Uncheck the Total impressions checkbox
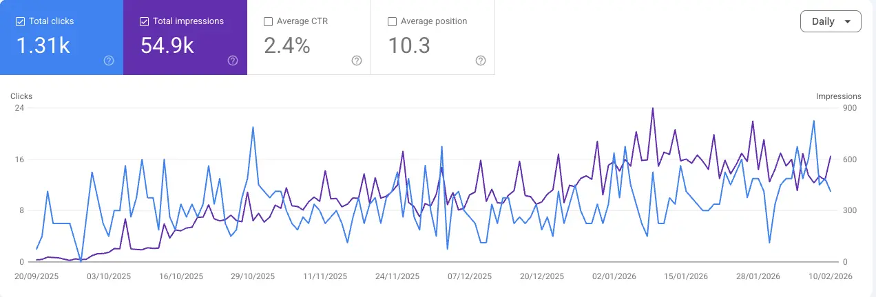Screen dimensions: 876x297 click(x=144, y=21)
